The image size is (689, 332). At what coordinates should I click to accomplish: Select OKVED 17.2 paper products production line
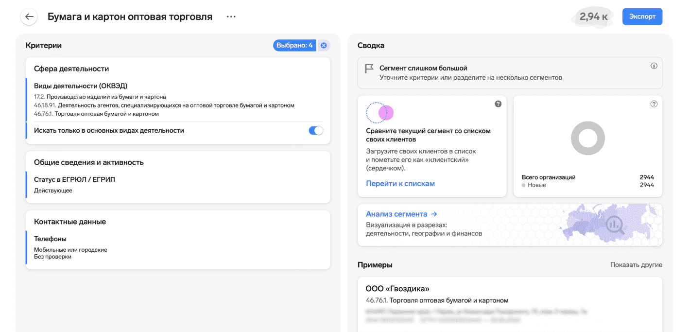pyautogui.click(x=100, y=97)
